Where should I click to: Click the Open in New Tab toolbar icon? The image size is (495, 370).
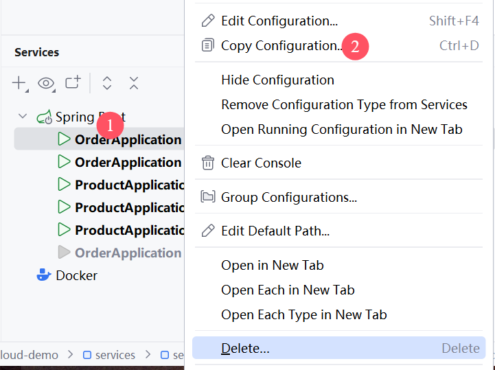(73, 83)
